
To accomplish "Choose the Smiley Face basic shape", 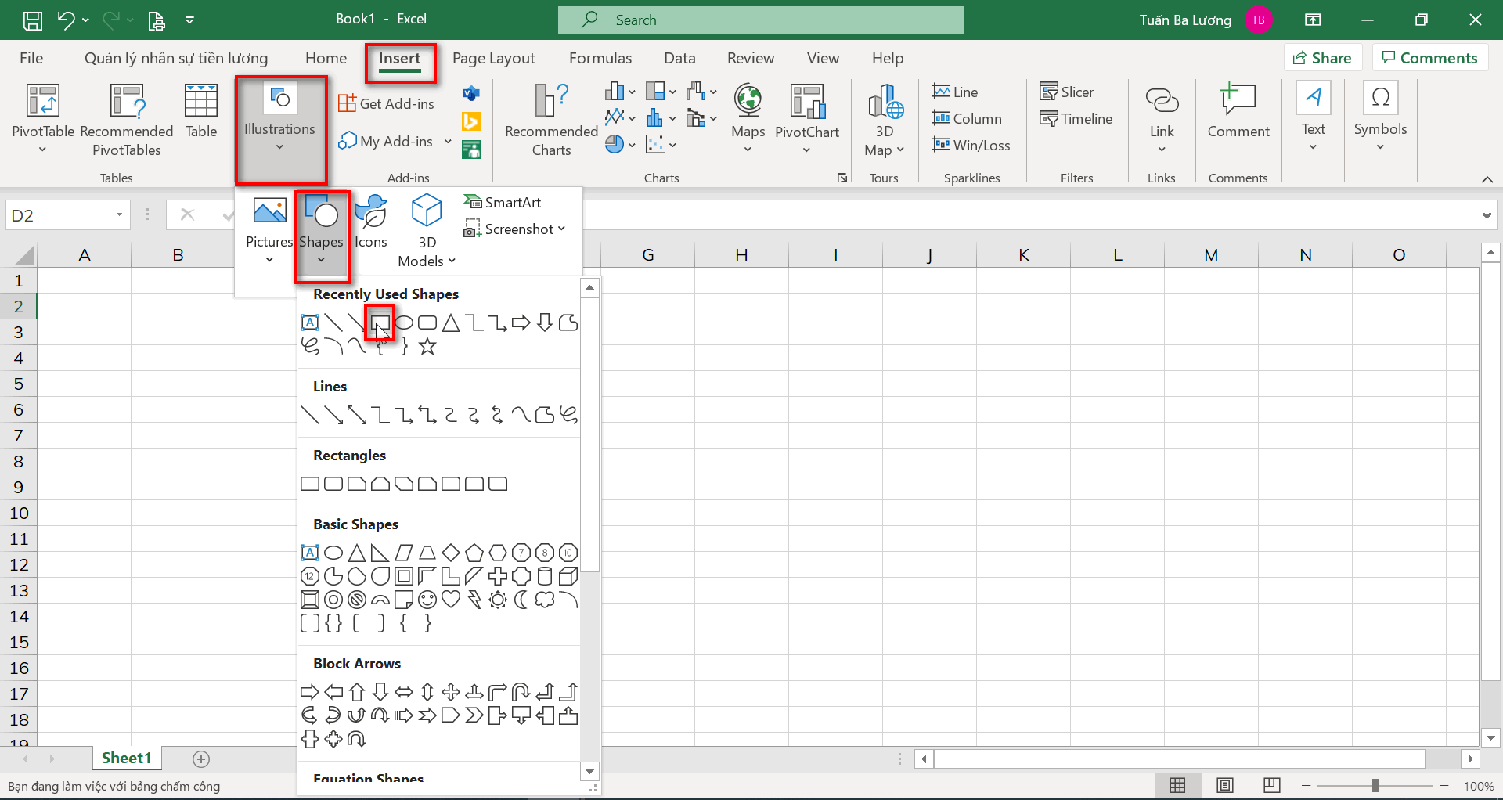I will click(427, 600).
